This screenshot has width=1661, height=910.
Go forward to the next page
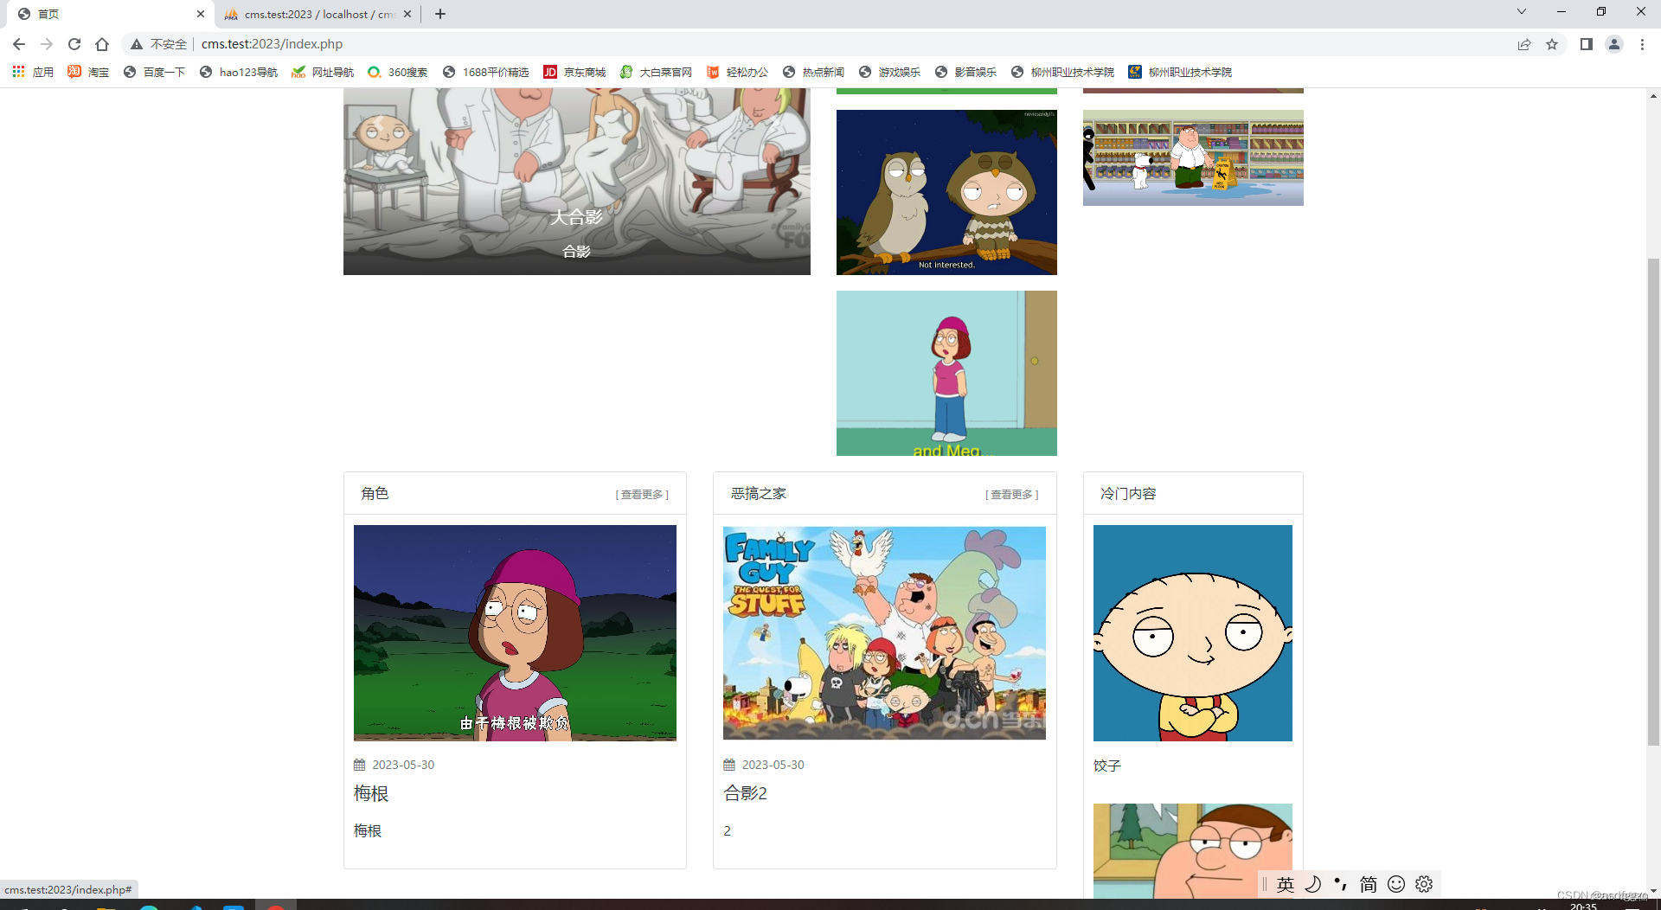[x=47, y=44]
